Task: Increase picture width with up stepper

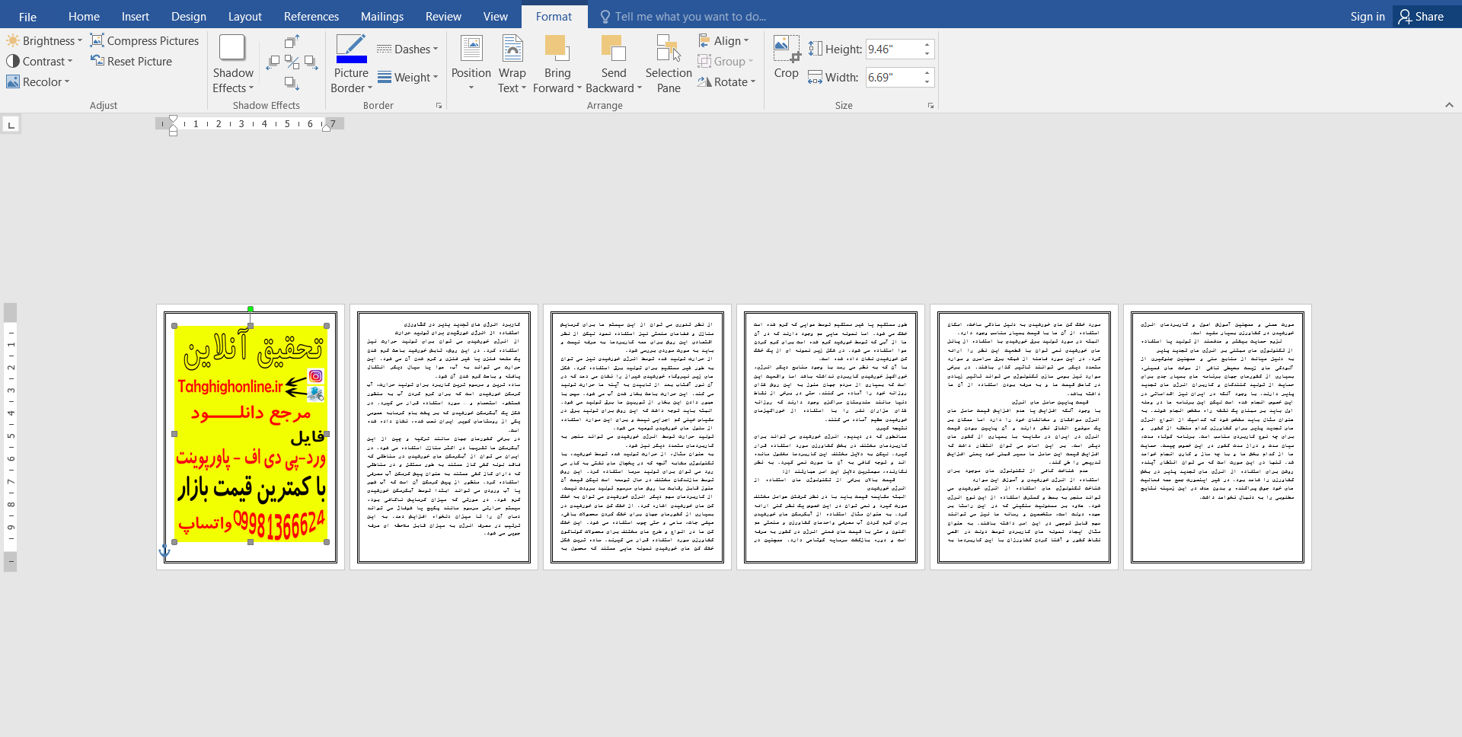Action: coord(927,73)
